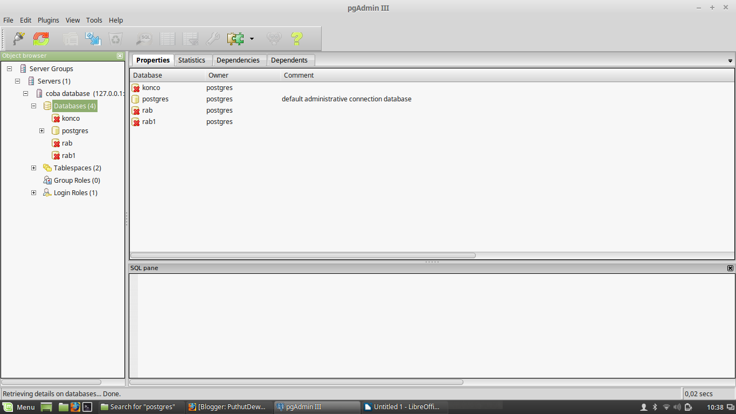This screenshot has height=414, width=736.
Task: Open the Help menu
Action: click(x=116, y=20)
